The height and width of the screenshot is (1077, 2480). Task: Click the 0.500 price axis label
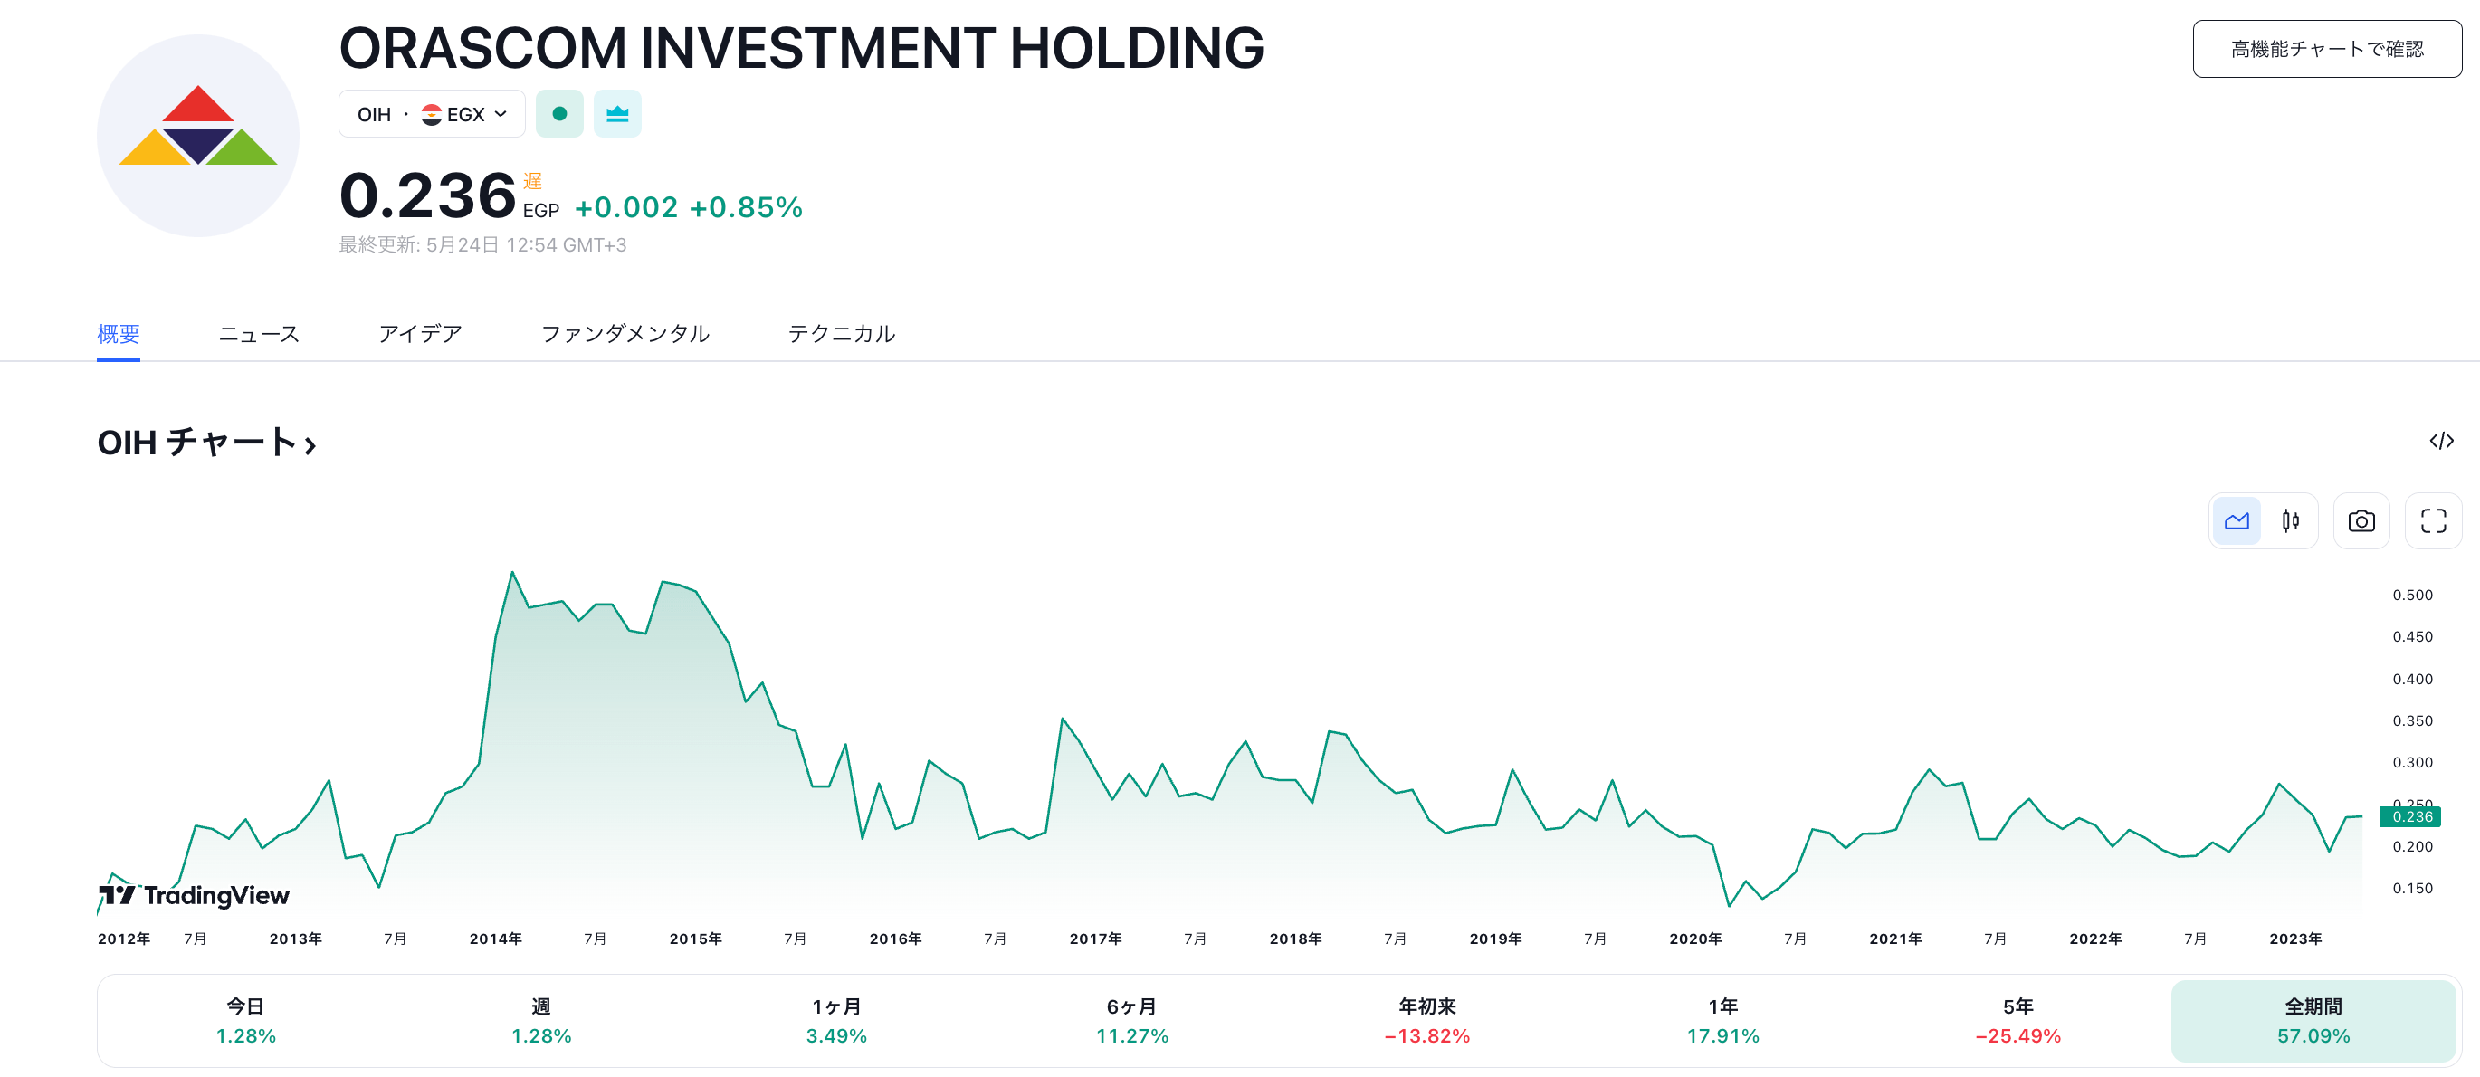click(2411, 595)
